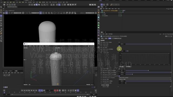Click the red record keyframe button
This screenshot has width=173, height=97.
[x=55, y=91]
